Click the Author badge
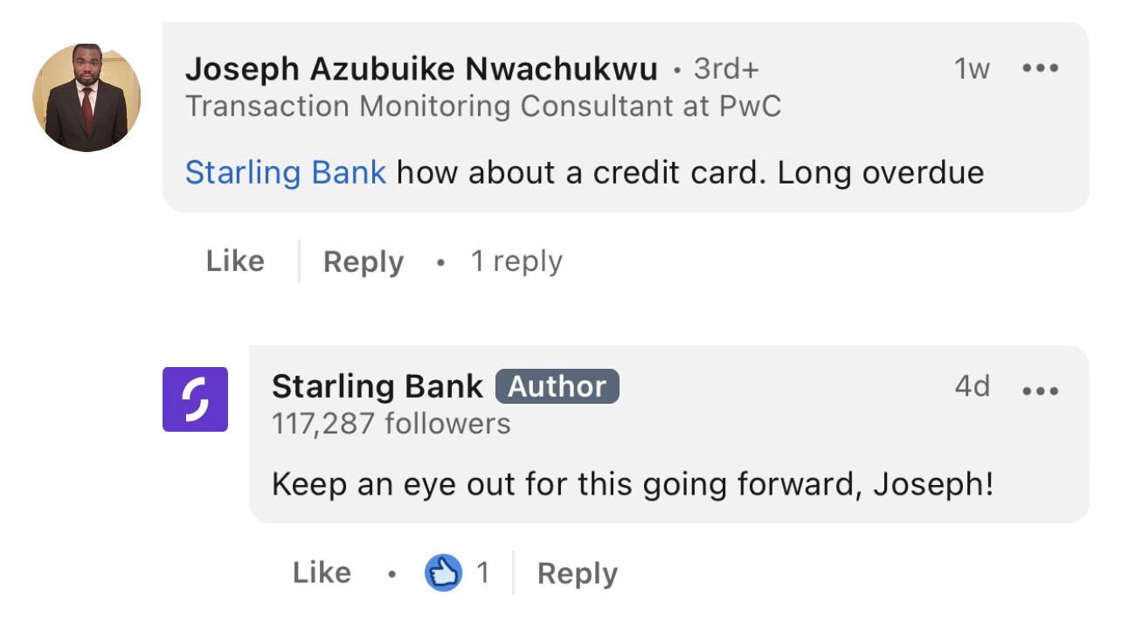 (x=557, y=386)
